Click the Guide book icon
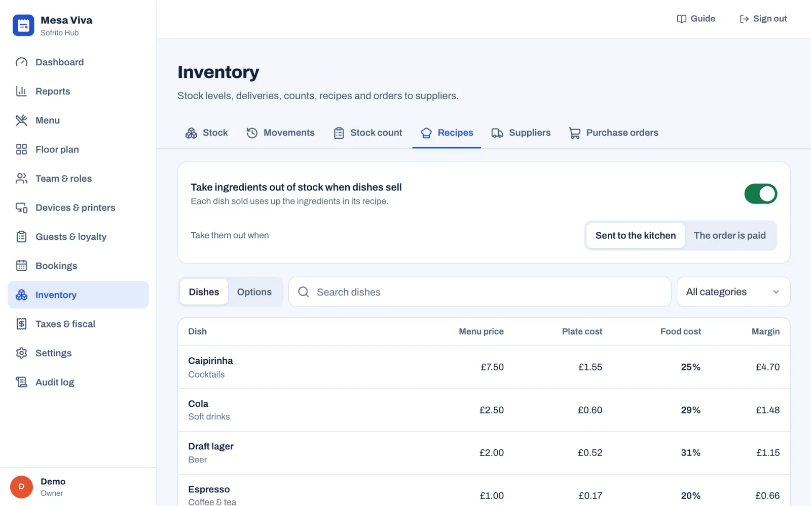The width and height of the screenshot is (811, 506). 682,19
